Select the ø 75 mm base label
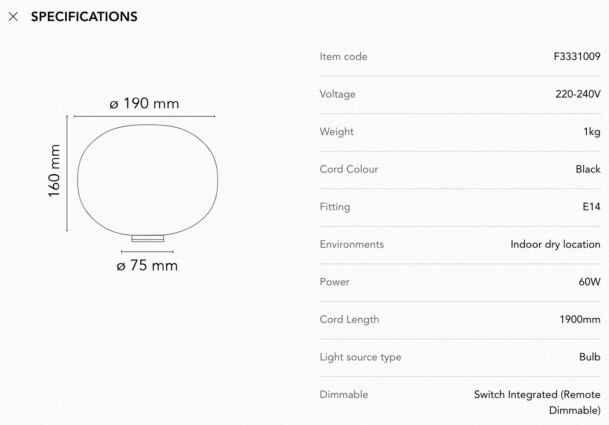This screenshot has width=609, height=425. [147, 265]
